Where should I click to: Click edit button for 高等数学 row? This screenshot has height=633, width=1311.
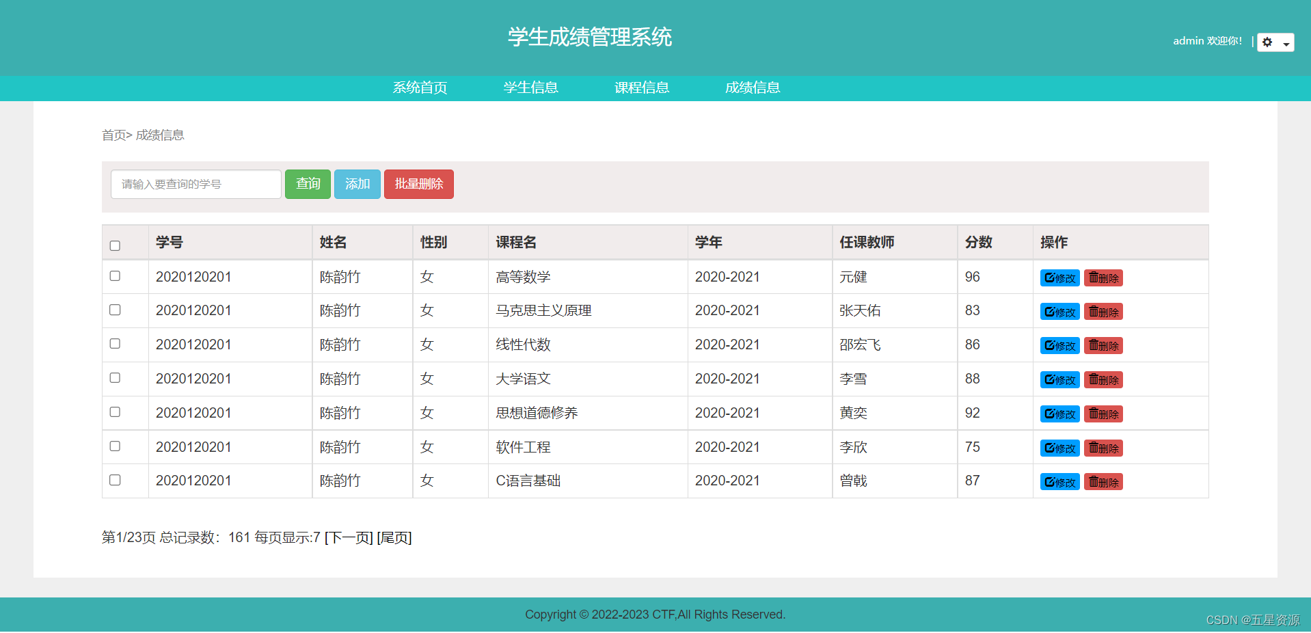(x=1059, y=278)
